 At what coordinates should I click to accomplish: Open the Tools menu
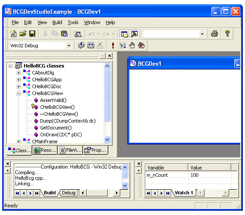(x=73, y=22)
